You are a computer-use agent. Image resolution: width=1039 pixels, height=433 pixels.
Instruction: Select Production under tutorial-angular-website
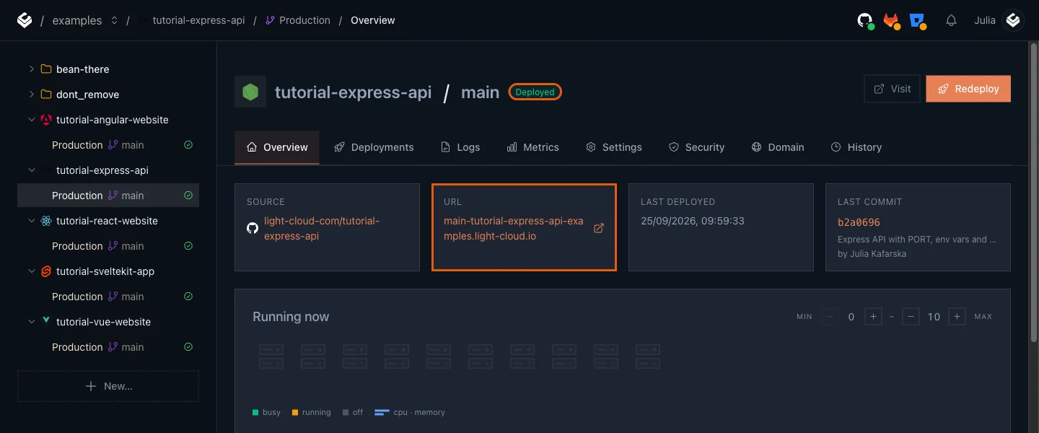108,145
